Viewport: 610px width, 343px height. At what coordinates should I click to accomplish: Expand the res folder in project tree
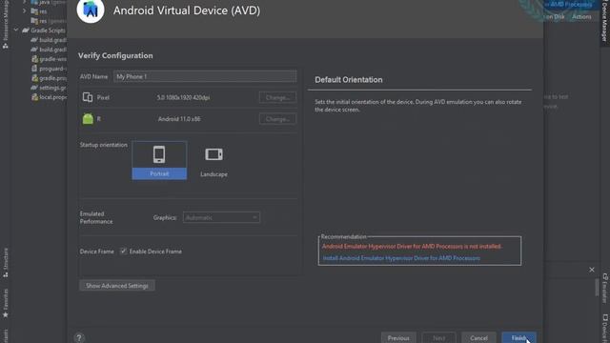25,11
